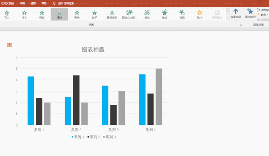
Task: Expand the animation gallery with the bottom arrow
Action: click(x=228, y=19)
